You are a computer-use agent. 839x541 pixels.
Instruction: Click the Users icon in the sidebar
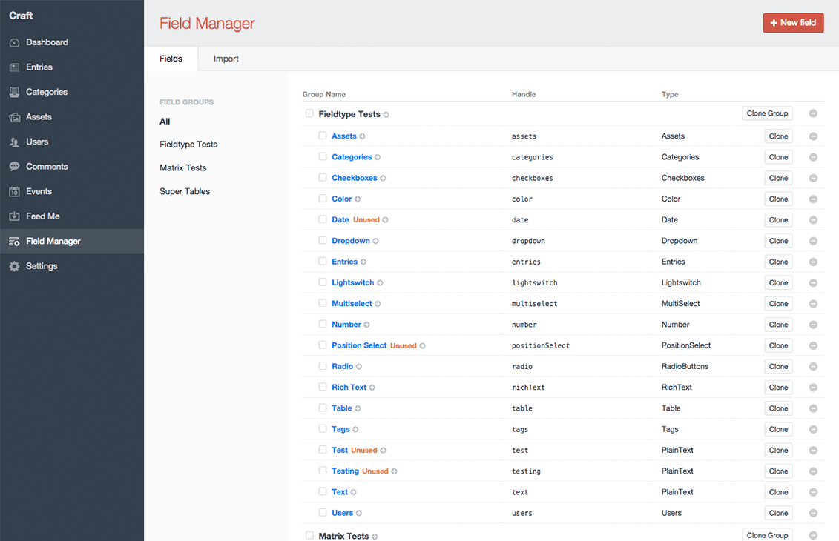click(13, 142)
